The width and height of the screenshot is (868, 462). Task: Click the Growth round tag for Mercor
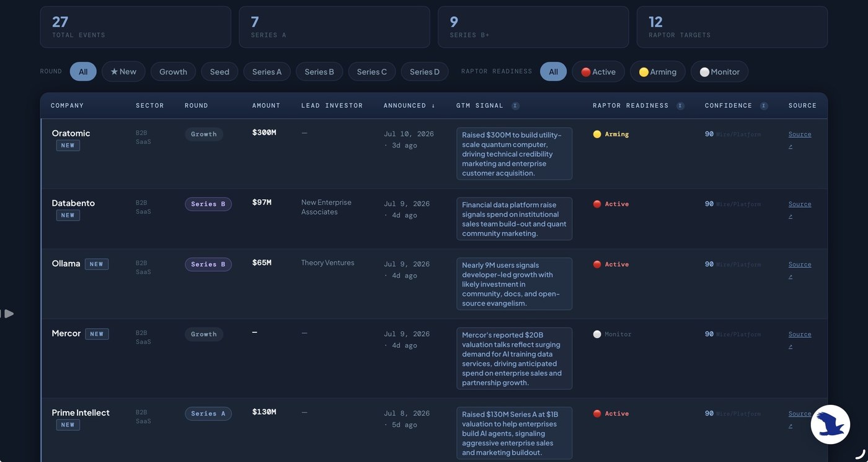(204, 334)
